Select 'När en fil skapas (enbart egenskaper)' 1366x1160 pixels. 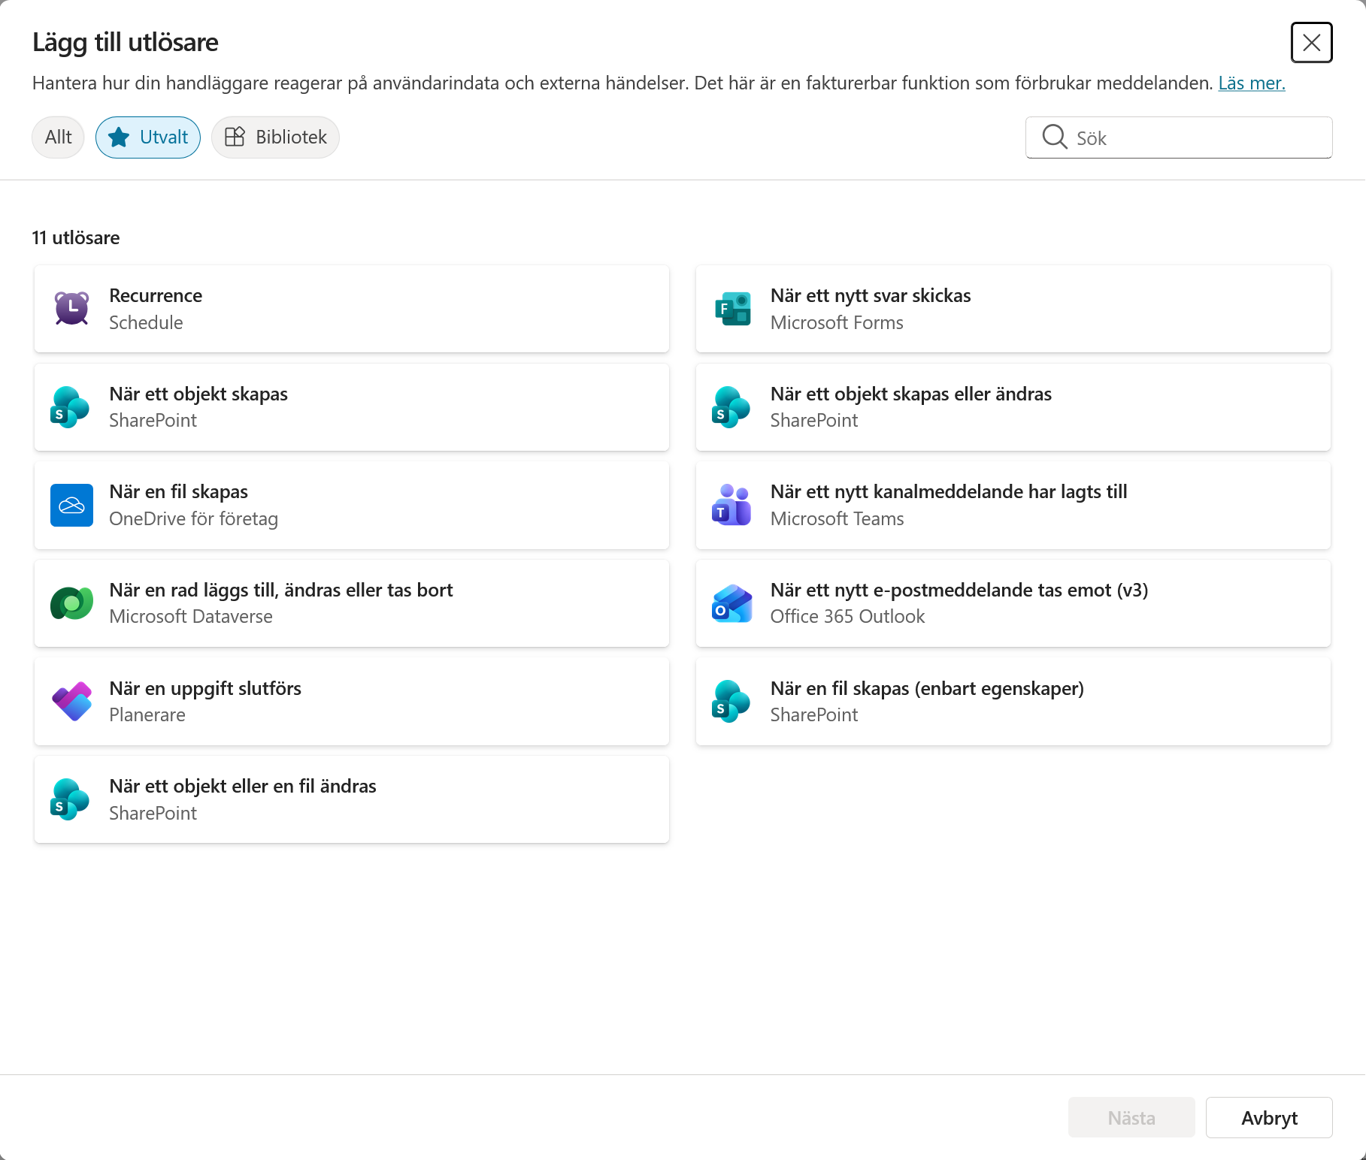click(1013, 702)
